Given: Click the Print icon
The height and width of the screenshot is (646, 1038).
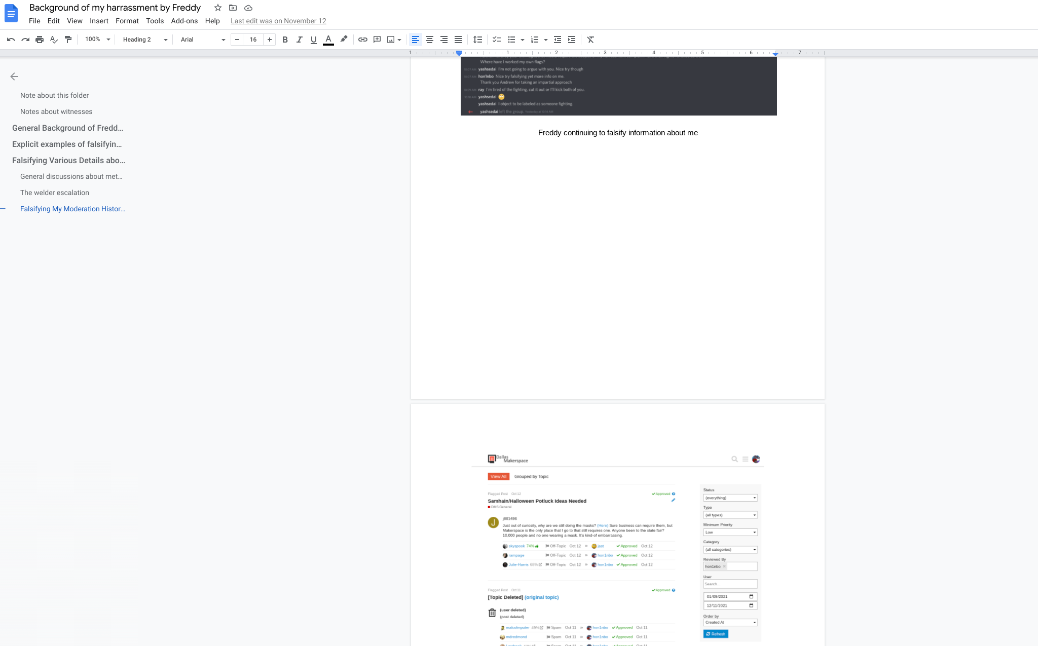Looking at the screenshot, I should [x=40, y=40].
